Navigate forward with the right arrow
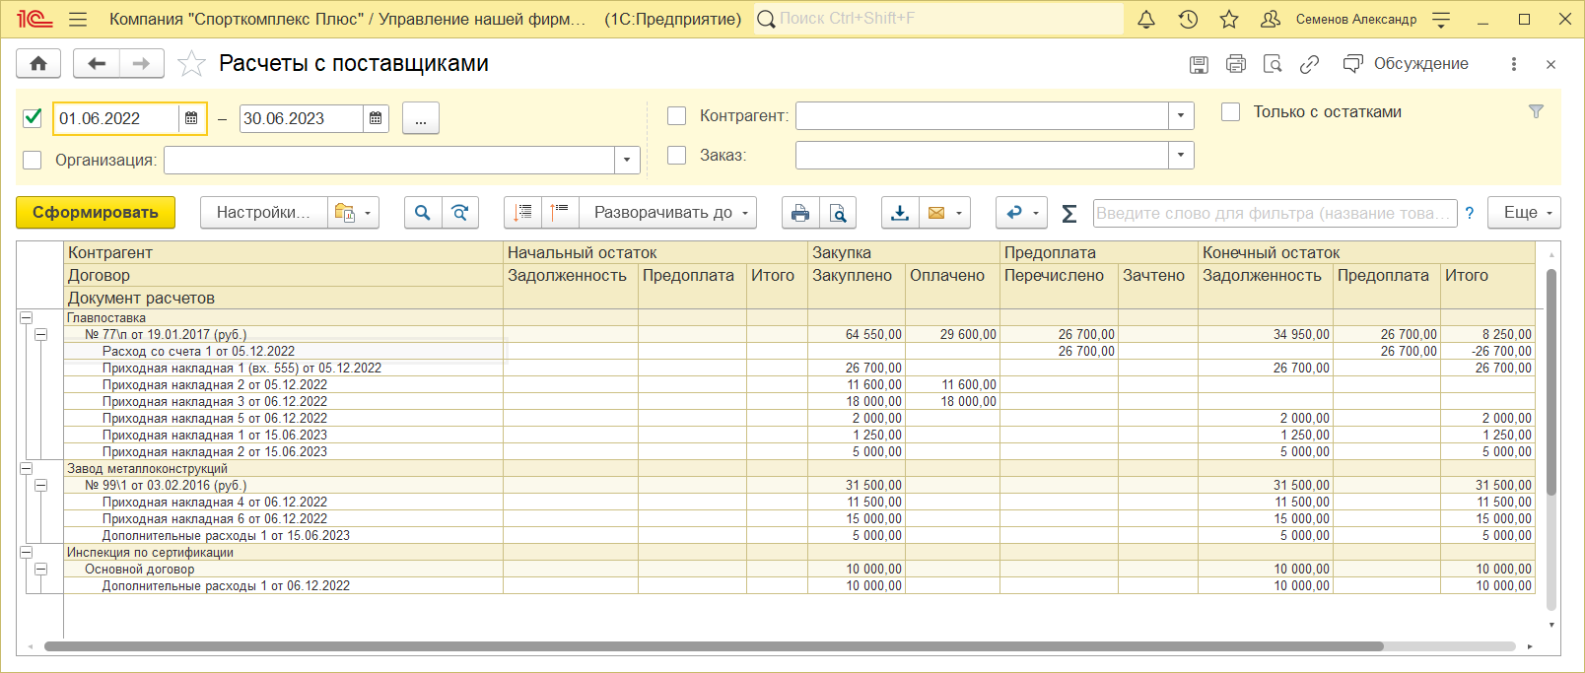1585x673 pixels. [x=141, y=63]
